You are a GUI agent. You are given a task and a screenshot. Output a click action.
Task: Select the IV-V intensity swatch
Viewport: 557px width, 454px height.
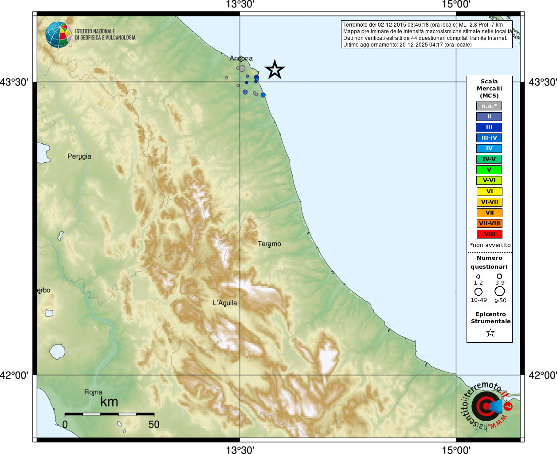[x=489, y=159]
